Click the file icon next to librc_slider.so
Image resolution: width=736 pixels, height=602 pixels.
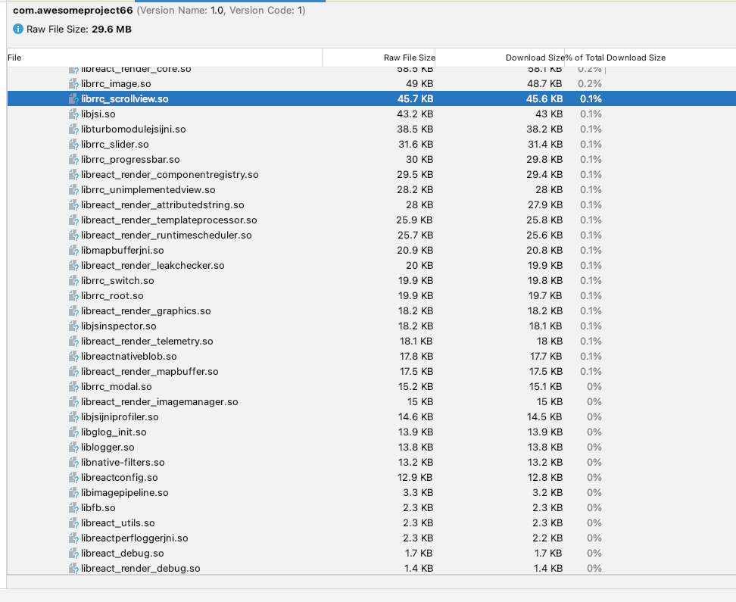[x=73, y=144]
